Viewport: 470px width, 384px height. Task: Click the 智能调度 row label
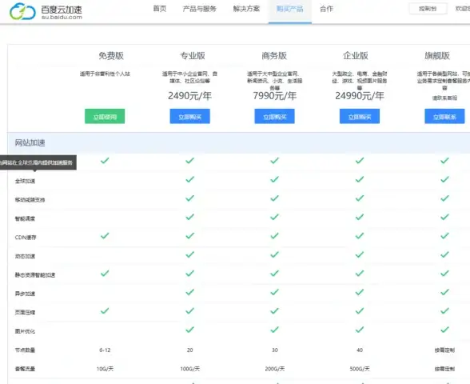[x=26, y=218]
